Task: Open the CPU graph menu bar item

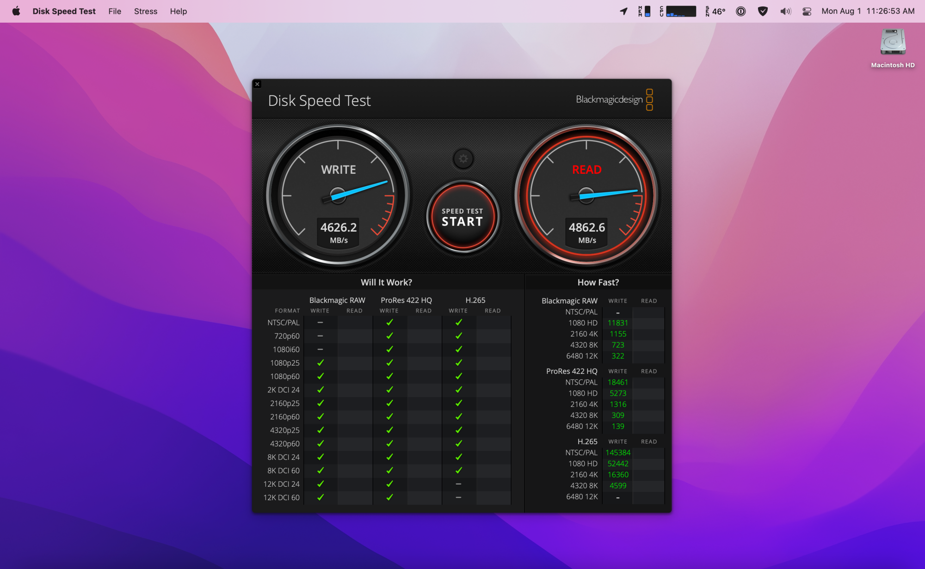Action: pos(678,11)
